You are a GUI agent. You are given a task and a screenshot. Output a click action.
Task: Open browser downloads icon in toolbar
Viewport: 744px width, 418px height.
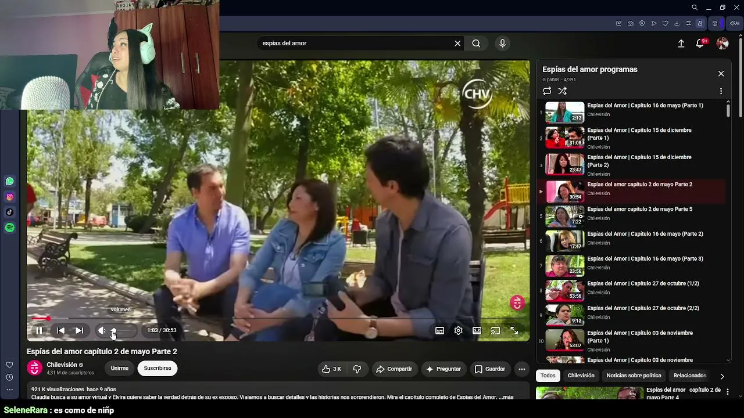click(677, 23)
